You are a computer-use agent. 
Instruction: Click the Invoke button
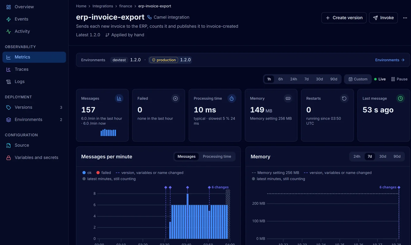point(383,18)
